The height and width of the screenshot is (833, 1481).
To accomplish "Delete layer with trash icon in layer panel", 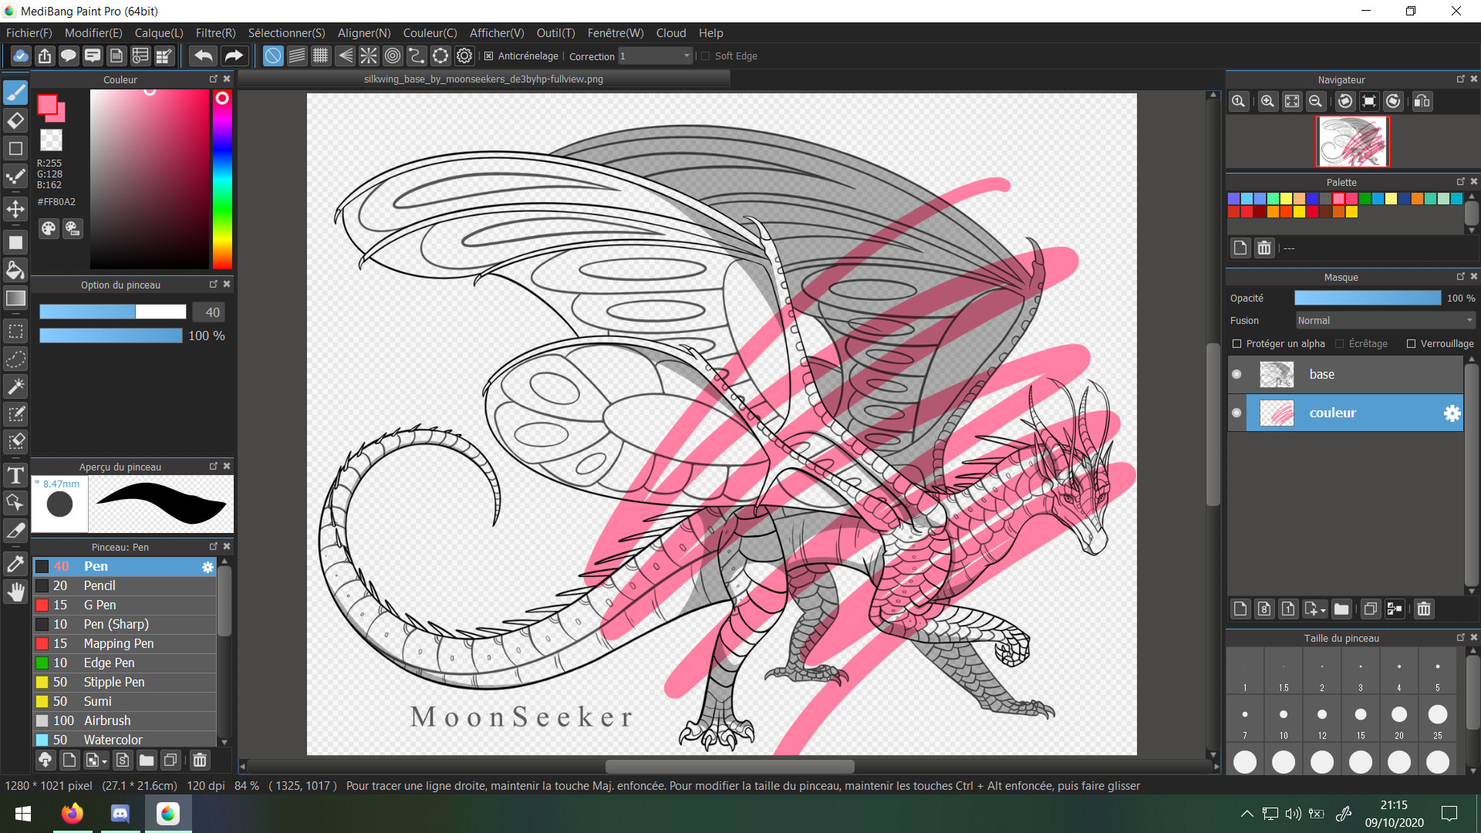I will [1423, 609].
